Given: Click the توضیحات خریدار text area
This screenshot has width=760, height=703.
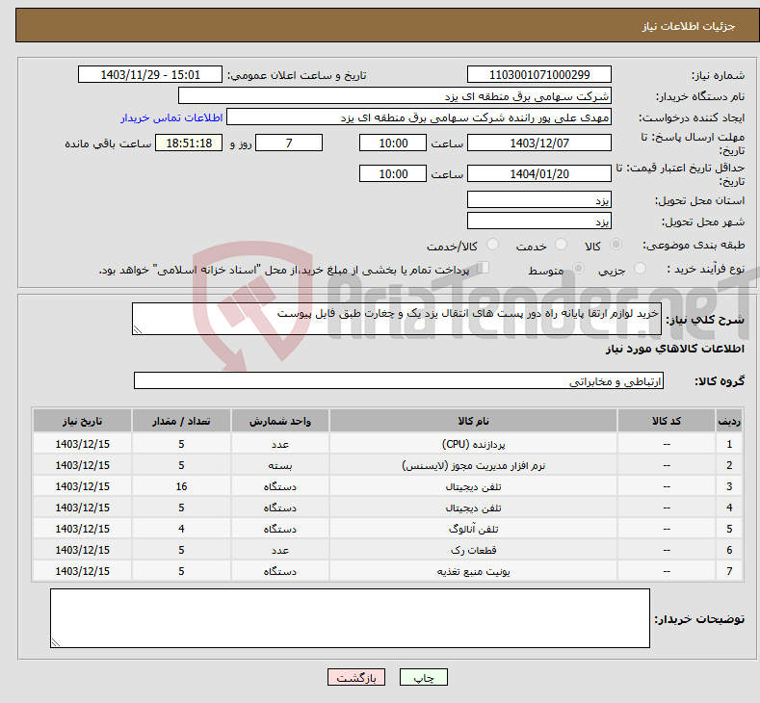Looking at the screenshot, I should click(x=350, y=618).
